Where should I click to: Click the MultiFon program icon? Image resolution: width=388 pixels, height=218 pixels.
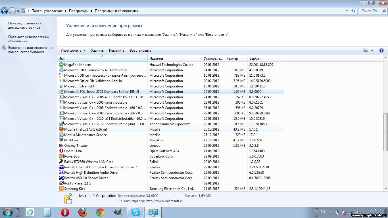tap(61, 140)
